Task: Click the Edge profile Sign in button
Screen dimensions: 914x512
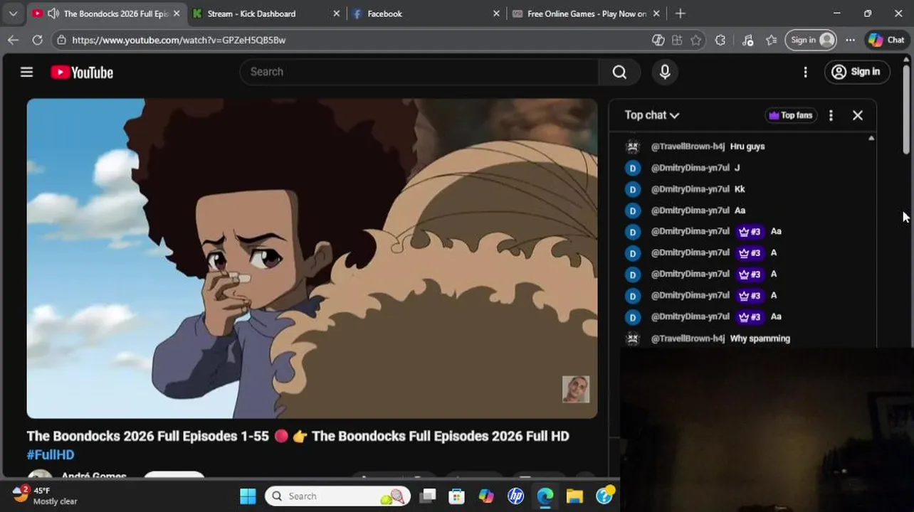Action: coord(811,40)
